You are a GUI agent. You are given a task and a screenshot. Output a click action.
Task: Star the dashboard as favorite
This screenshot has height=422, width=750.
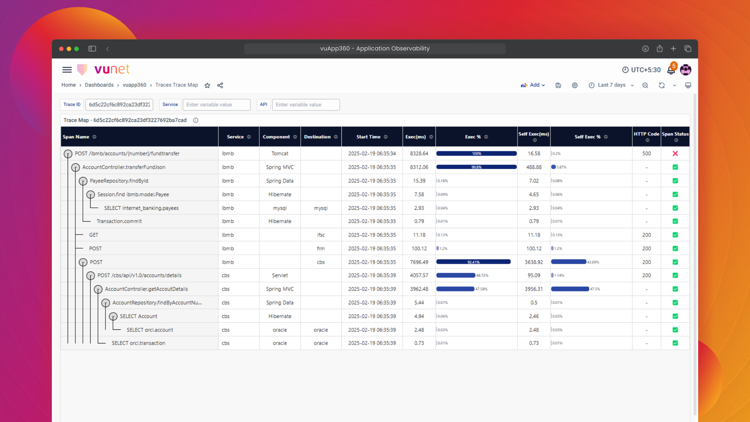coord(207,85)
